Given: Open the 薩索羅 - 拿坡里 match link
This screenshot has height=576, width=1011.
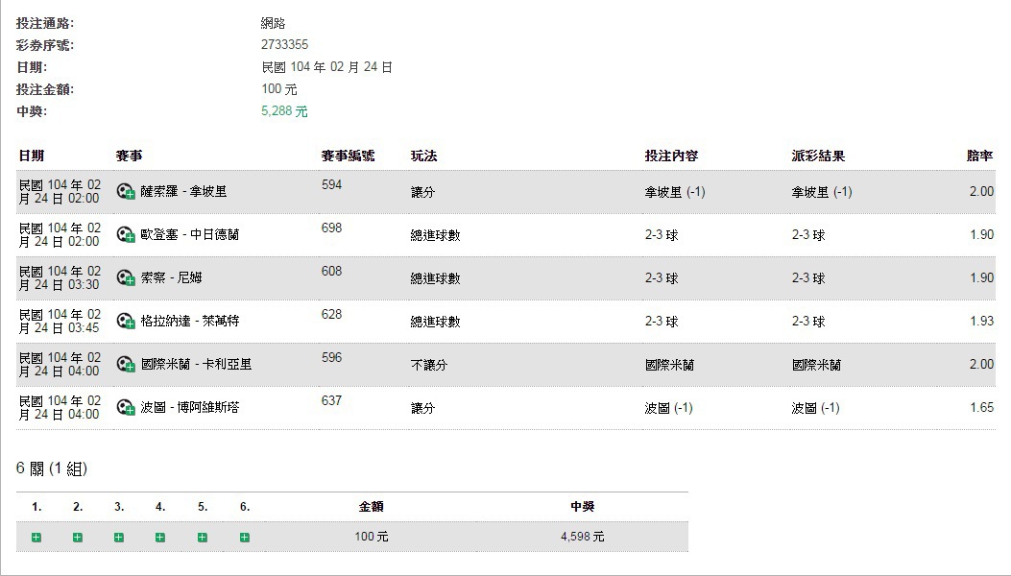Looking at the screenshot, I should [183, 192].
